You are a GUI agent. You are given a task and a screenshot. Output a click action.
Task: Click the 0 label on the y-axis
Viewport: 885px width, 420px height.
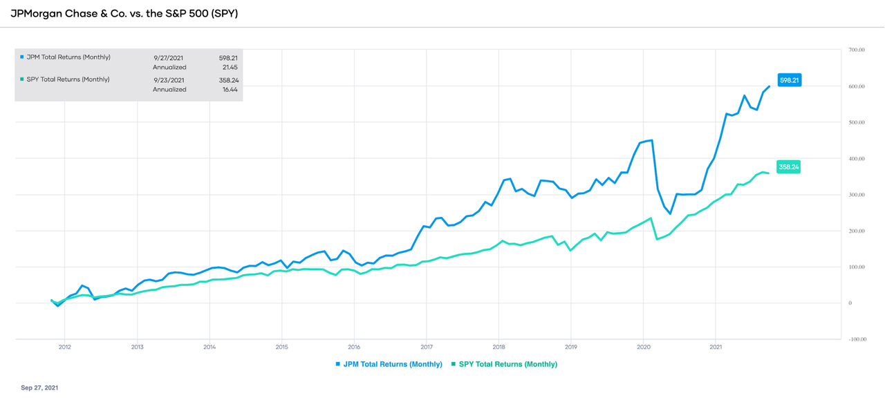click(850, 303)
